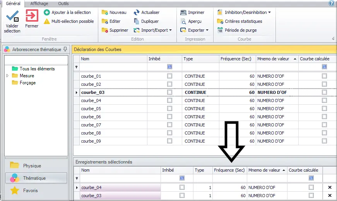Click row indicator arrow for courbe_03
337x201 pixels.
click(x=77, y=92)
